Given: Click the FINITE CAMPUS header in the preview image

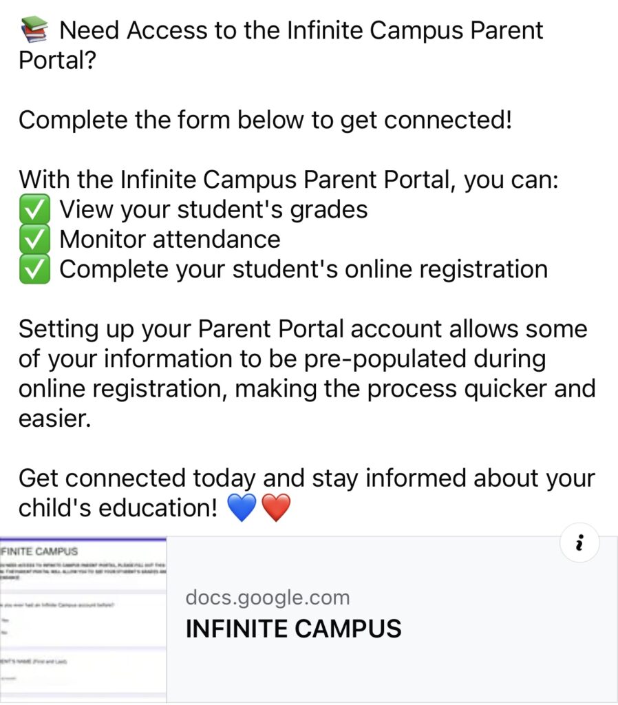Looking at the screenshot, I should point(39,551).
